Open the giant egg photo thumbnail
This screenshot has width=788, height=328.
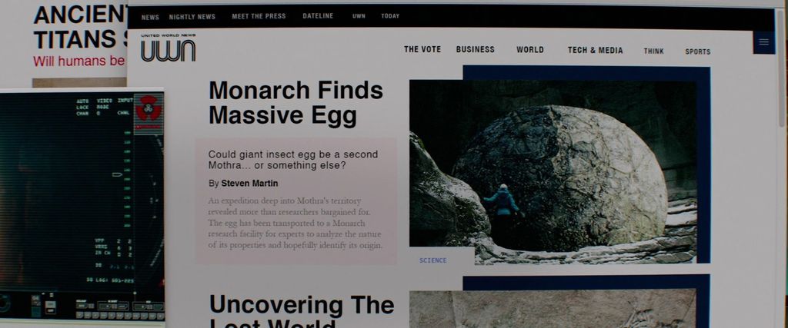click(x=553, y=171)
